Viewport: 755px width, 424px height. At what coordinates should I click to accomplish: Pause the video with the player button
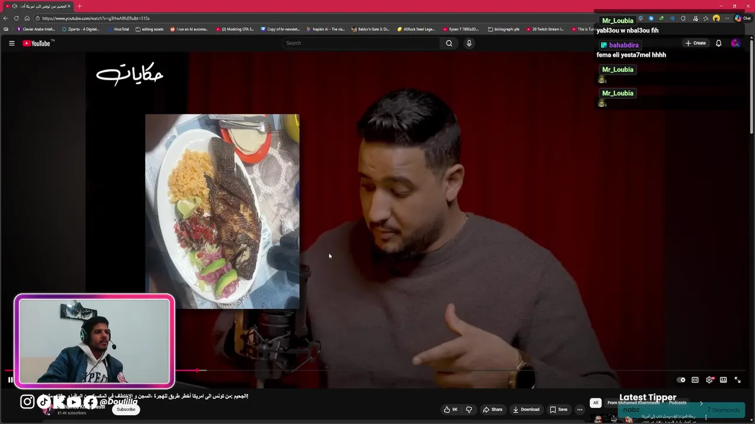(x=10, y=380)
